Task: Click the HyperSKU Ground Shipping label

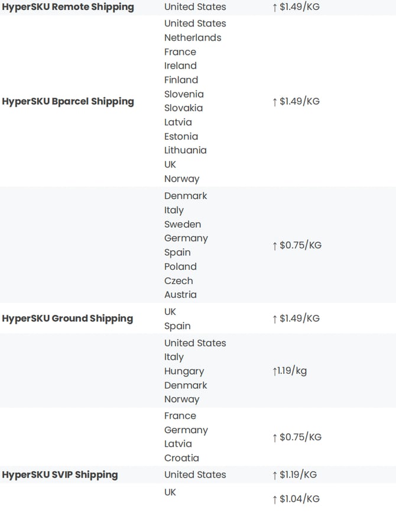Action: pos(67,318)
